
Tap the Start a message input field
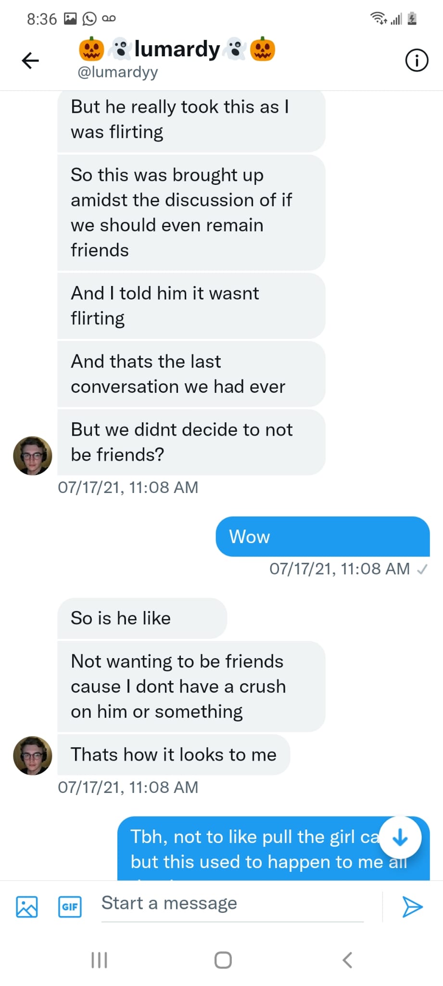point(231,904)
